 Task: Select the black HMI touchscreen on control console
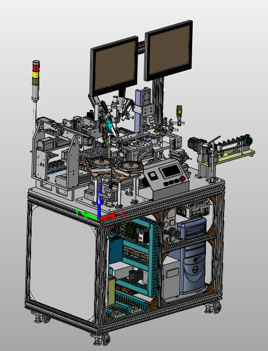click(x=171, y=171)
